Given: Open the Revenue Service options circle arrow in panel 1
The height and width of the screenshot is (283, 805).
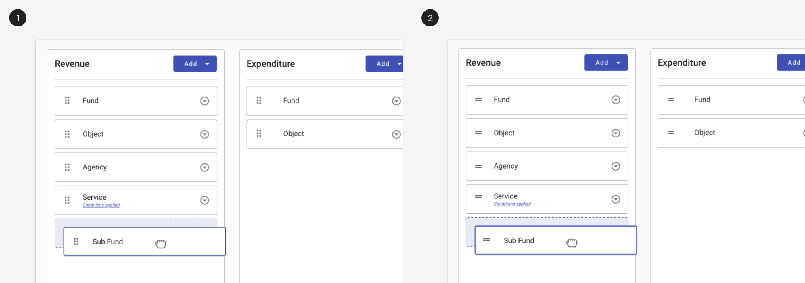Looking at the screenshot, I should click(204, 200).
